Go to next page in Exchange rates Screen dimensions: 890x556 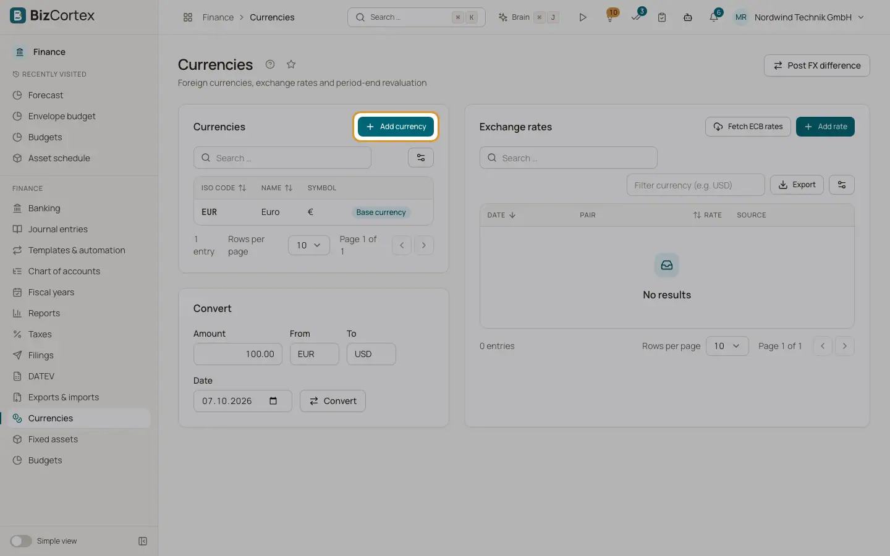[x=845, y=346]
